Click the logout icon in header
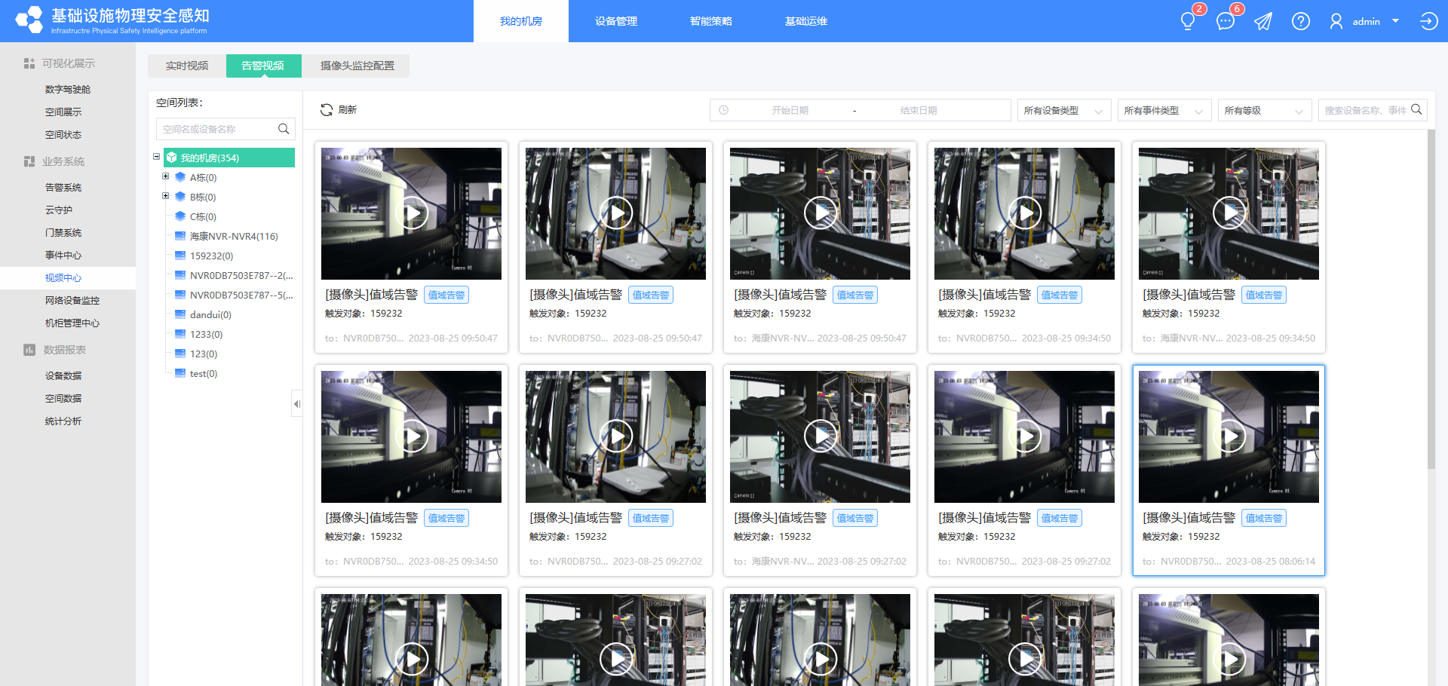1448x686 pixels. [x=1428, y=21]
